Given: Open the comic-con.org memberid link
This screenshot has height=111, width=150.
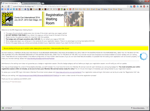Looking at the screenshot, I should pos(69,72).
